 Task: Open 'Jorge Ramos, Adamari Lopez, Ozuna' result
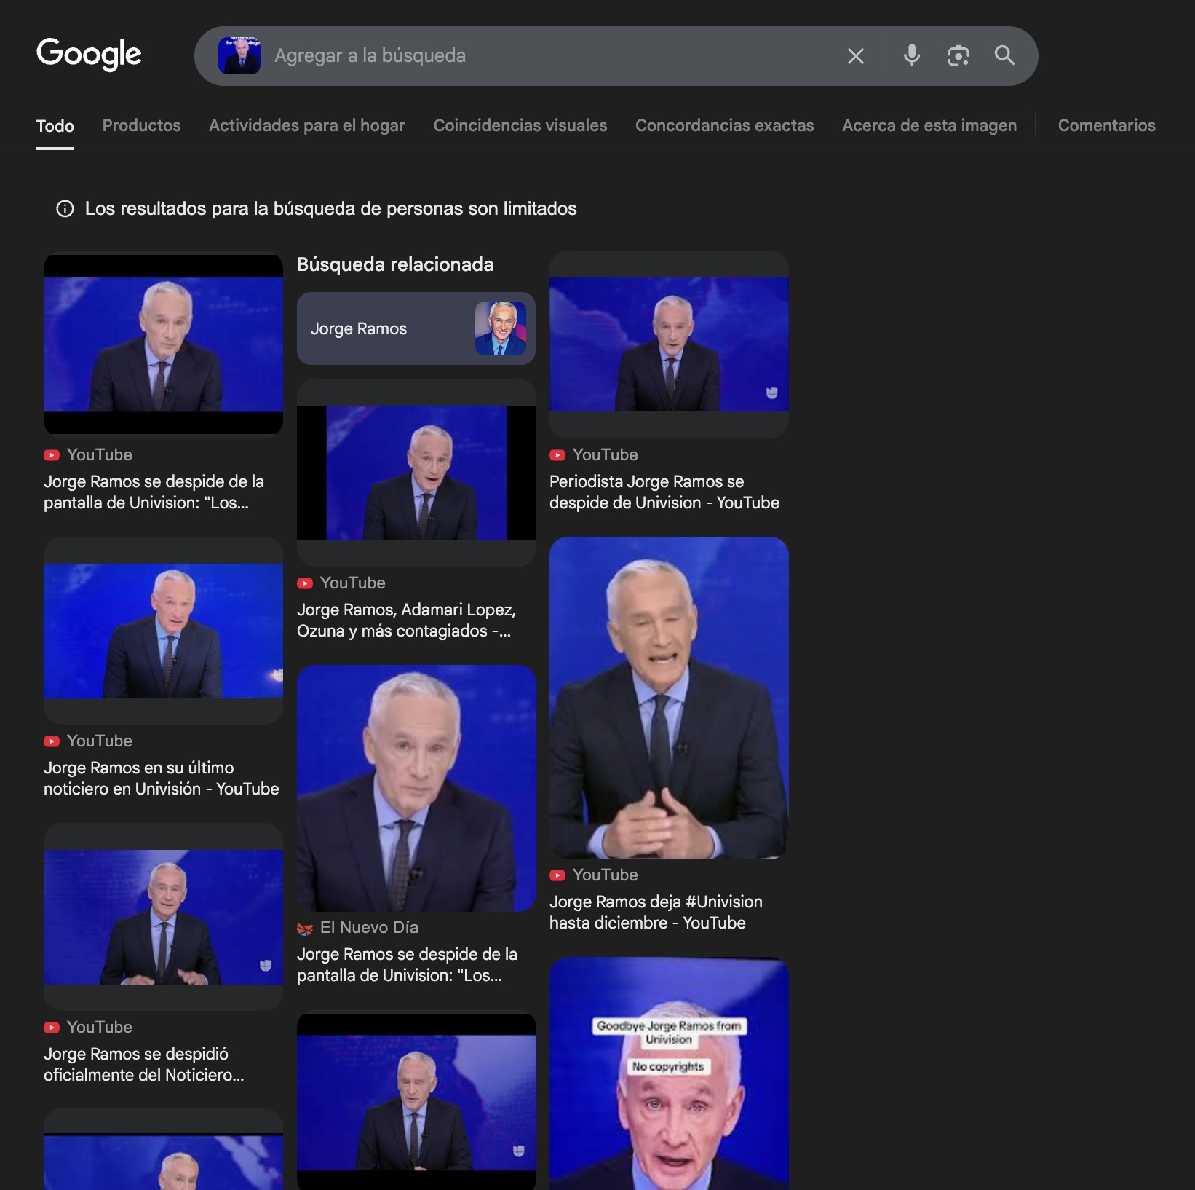pos(406,620)
